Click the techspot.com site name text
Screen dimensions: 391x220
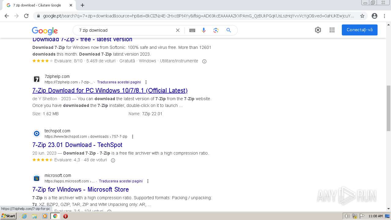(x=57, y=131)
